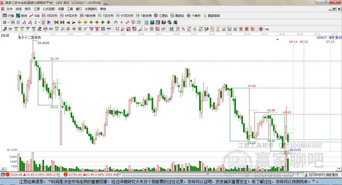Select the percent retracement tool
The width and height of the screenshot is (342, 185).
tap(183, 29)
